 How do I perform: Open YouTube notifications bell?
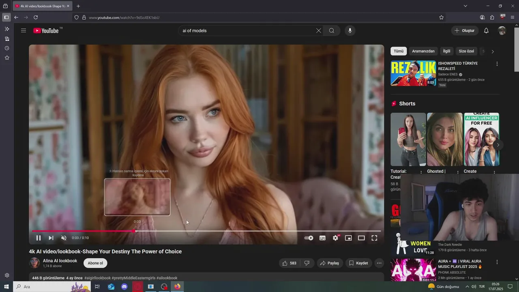486,30
